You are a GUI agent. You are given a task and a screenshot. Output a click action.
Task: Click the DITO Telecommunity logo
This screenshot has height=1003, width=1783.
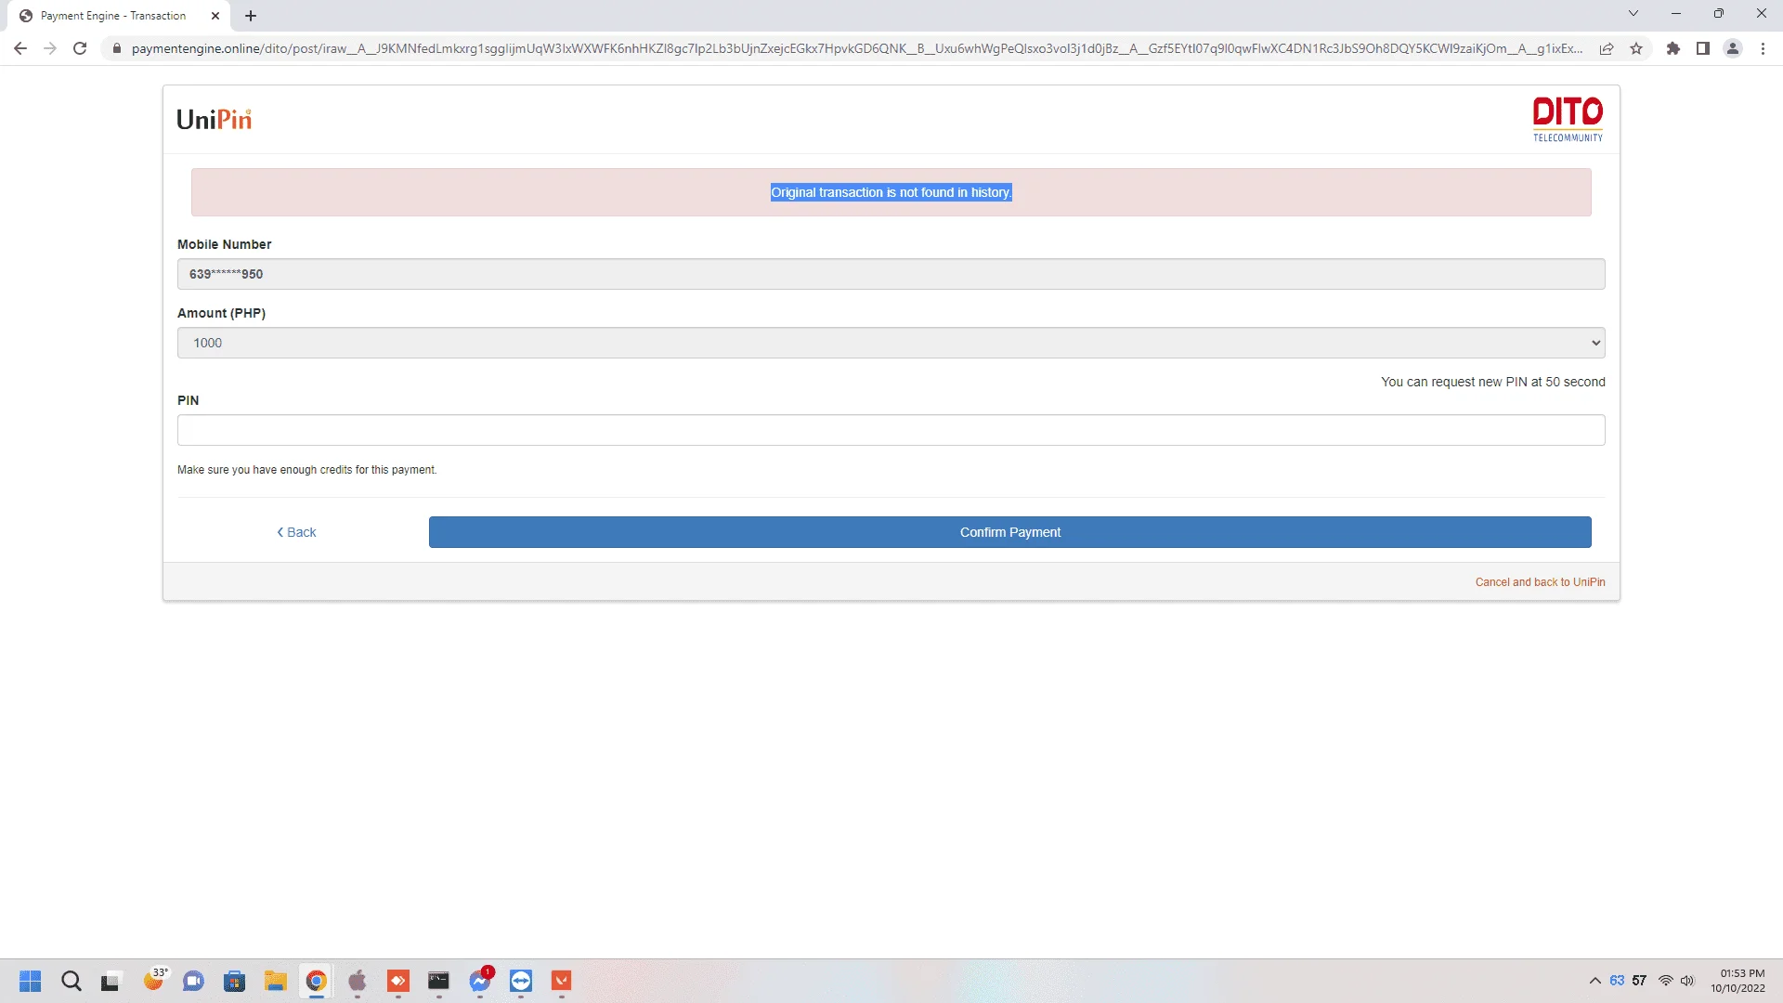click(x=1568, y=119)
